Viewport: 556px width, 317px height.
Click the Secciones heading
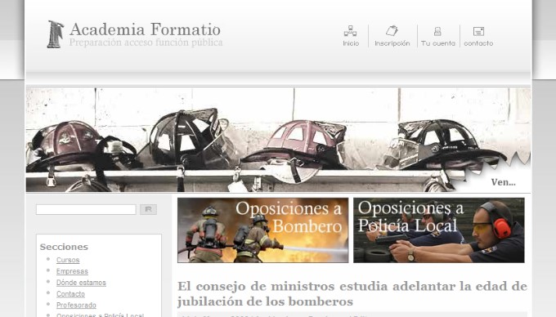[x=64, y=247]
